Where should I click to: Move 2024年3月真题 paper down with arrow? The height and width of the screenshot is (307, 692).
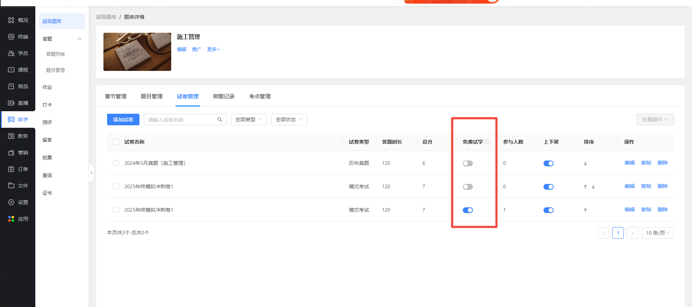click(585, 163)
